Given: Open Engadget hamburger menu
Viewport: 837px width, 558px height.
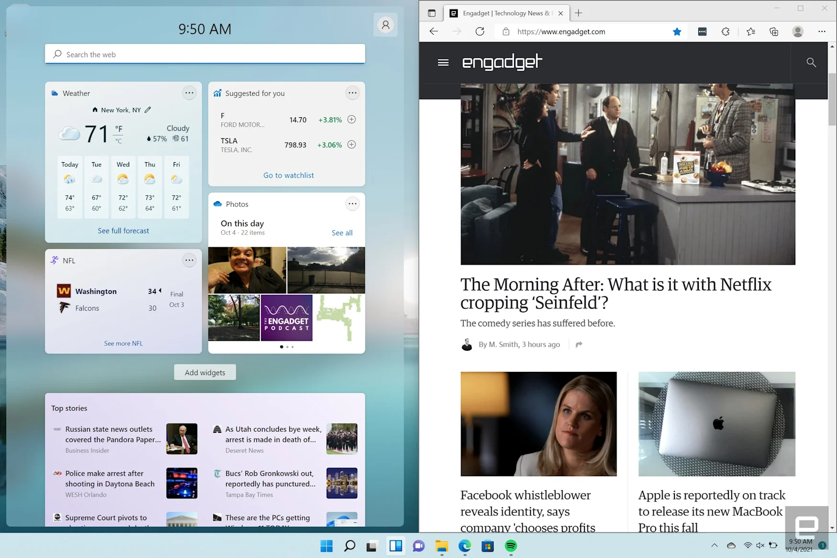Looking at the screenshot, I should point(443,63).
